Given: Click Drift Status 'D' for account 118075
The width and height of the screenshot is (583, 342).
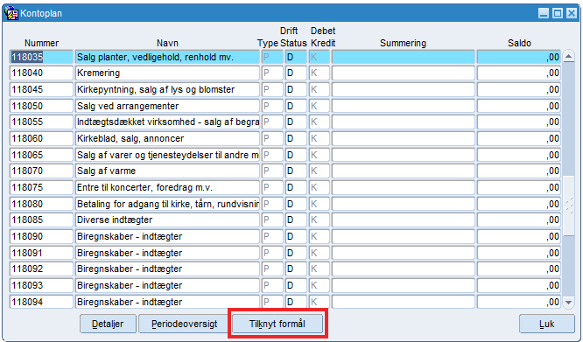Looking at the screenshot, I should (x=296, y=187).
